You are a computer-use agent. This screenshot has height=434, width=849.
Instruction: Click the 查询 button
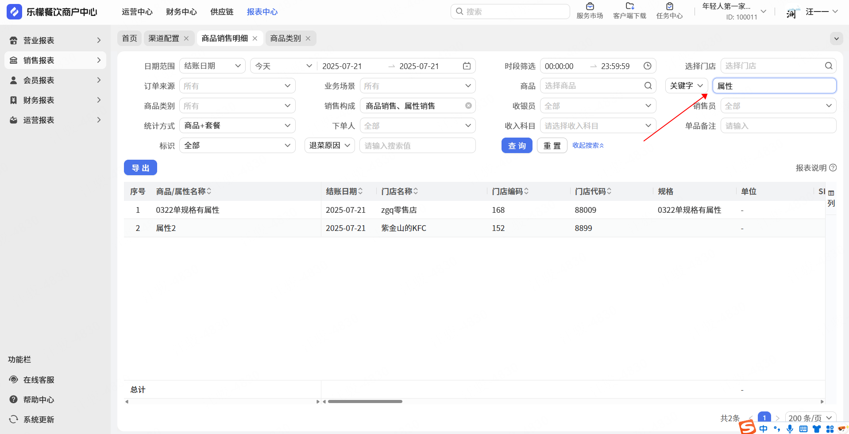[x=517, y=146]
